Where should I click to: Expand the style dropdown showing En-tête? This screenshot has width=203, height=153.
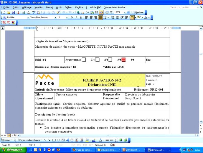coord(28,17)
